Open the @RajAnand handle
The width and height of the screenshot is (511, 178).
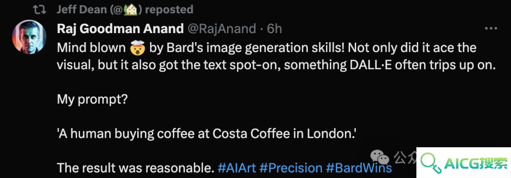(x=221, y=29)
